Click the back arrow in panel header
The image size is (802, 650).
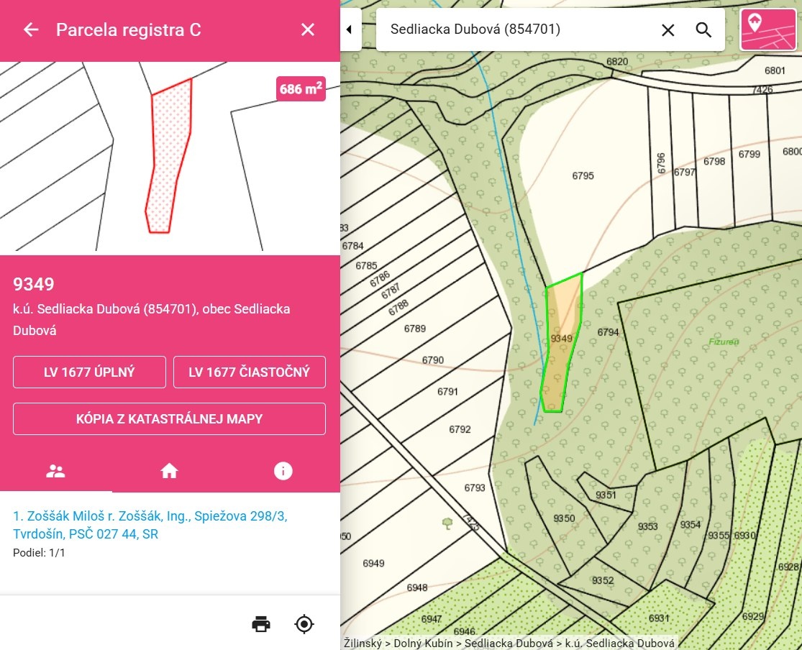[30, 29]
